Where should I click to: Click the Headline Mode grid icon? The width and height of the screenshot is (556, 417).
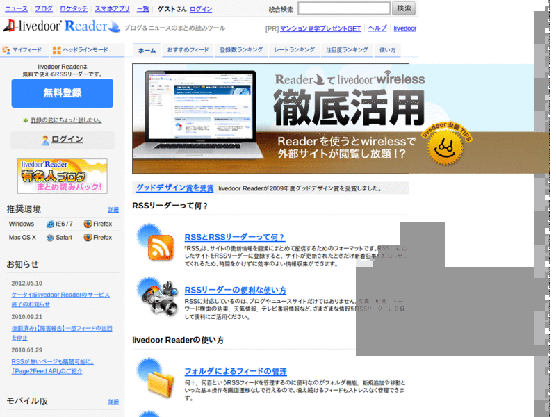coord(56,50)
